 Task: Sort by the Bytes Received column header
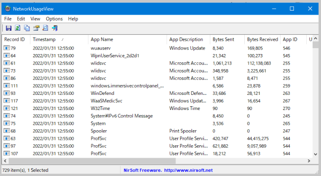pos(263,39)
